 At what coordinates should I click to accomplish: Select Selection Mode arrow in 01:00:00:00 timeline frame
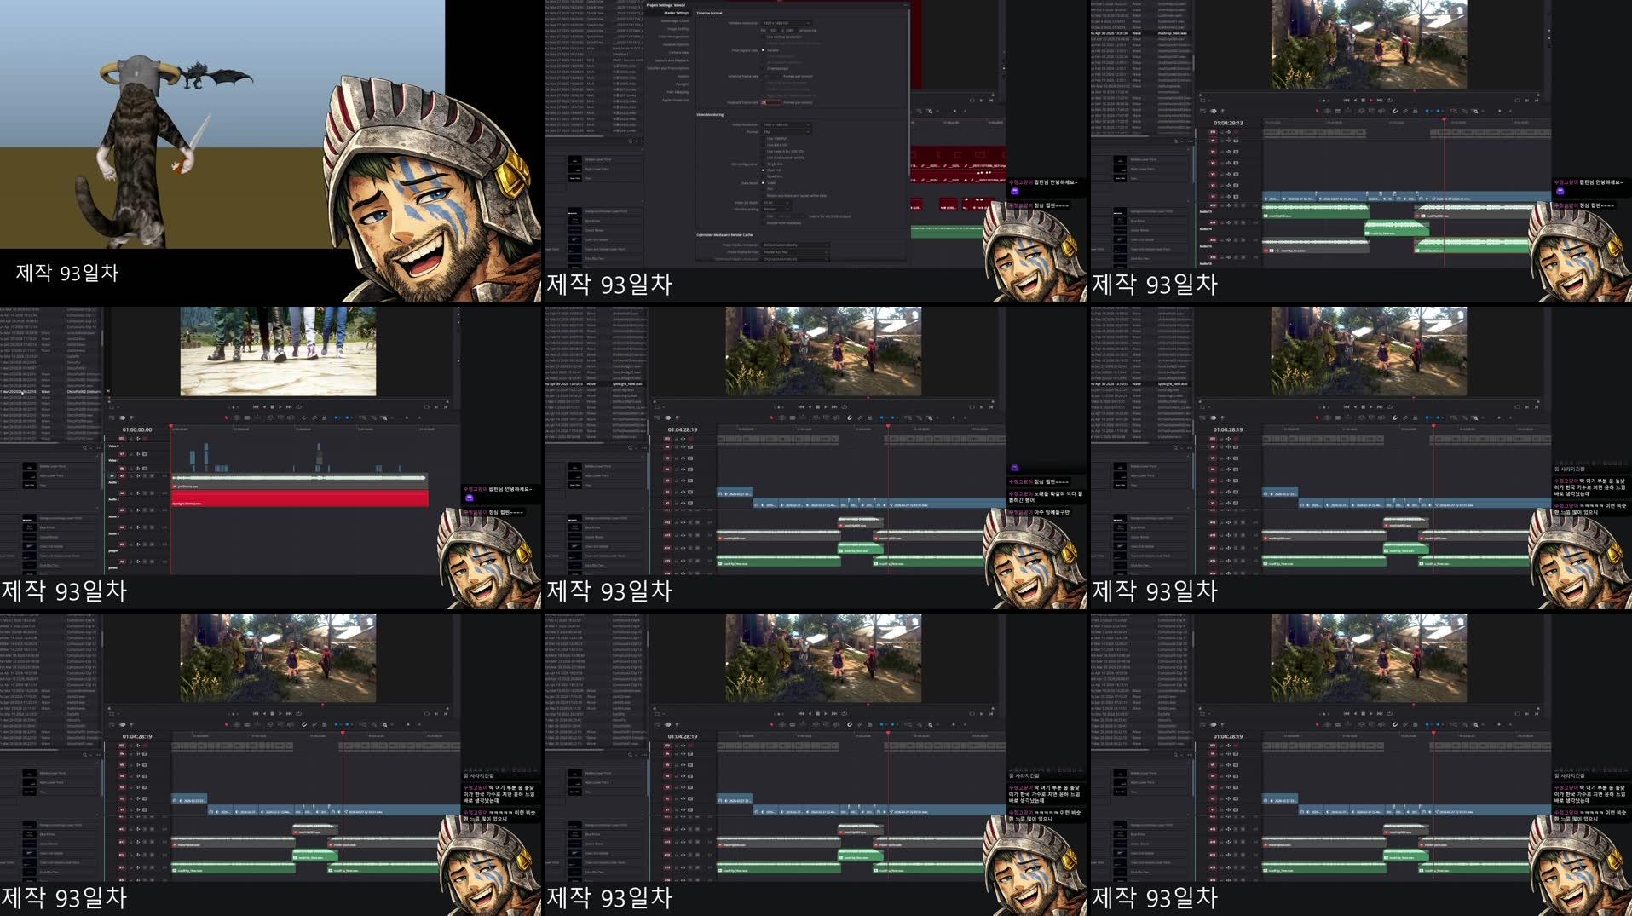pos(226,418)
